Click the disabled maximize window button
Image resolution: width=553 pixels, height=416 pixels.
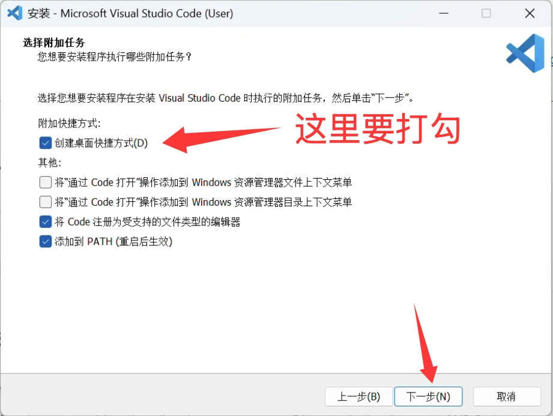click(x=486, y=13)
